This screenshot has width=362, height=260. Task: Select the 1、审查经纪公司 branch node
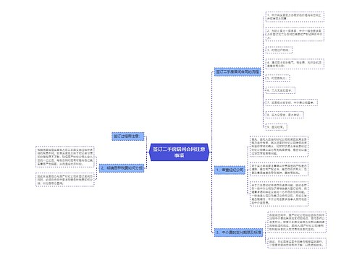[x=230, y=170]
